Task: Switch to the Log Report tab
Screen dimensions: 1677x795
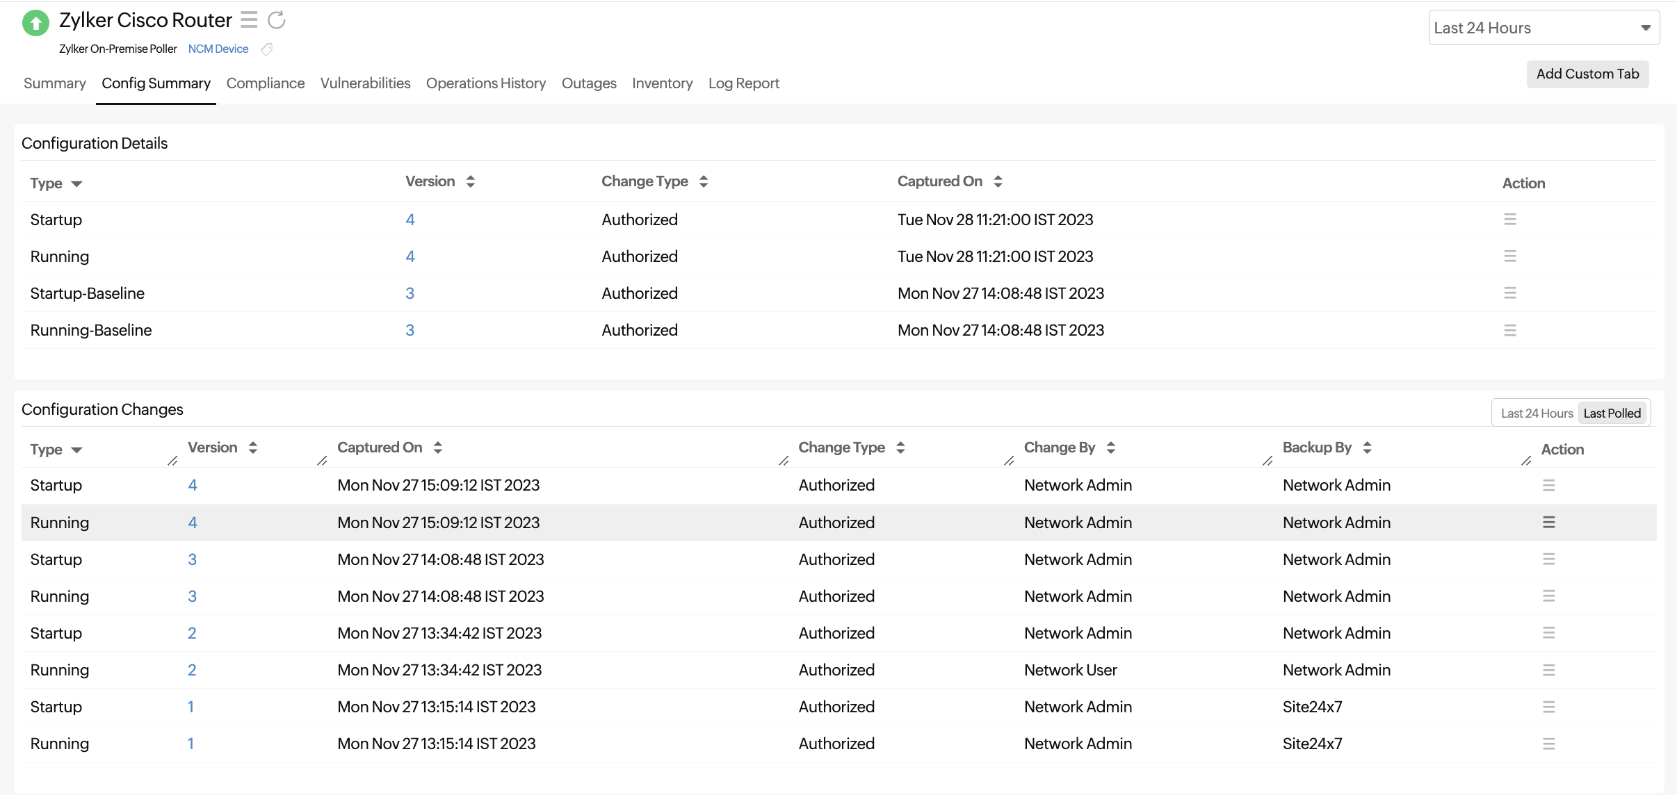Action: pos(744,83)
